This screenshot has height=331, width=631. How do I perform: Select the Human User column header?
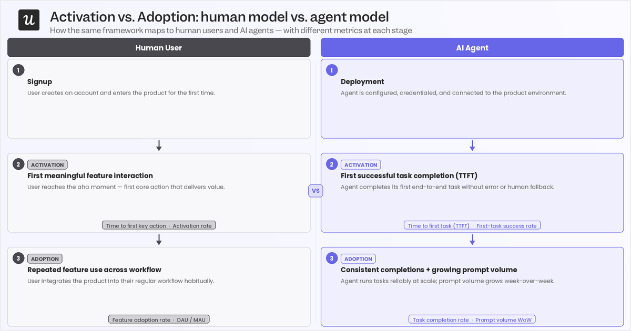pos(159,48)
